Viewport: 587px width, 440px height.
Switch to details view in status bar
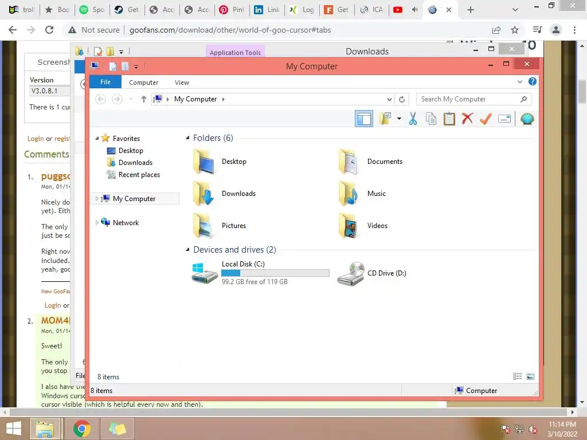(x=518, y=376)
